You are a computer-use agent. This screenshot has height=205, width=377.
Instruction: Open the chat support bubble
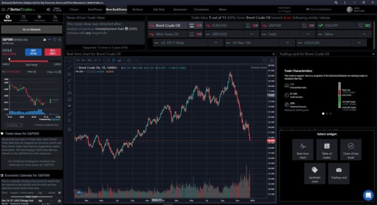(368, 195)
